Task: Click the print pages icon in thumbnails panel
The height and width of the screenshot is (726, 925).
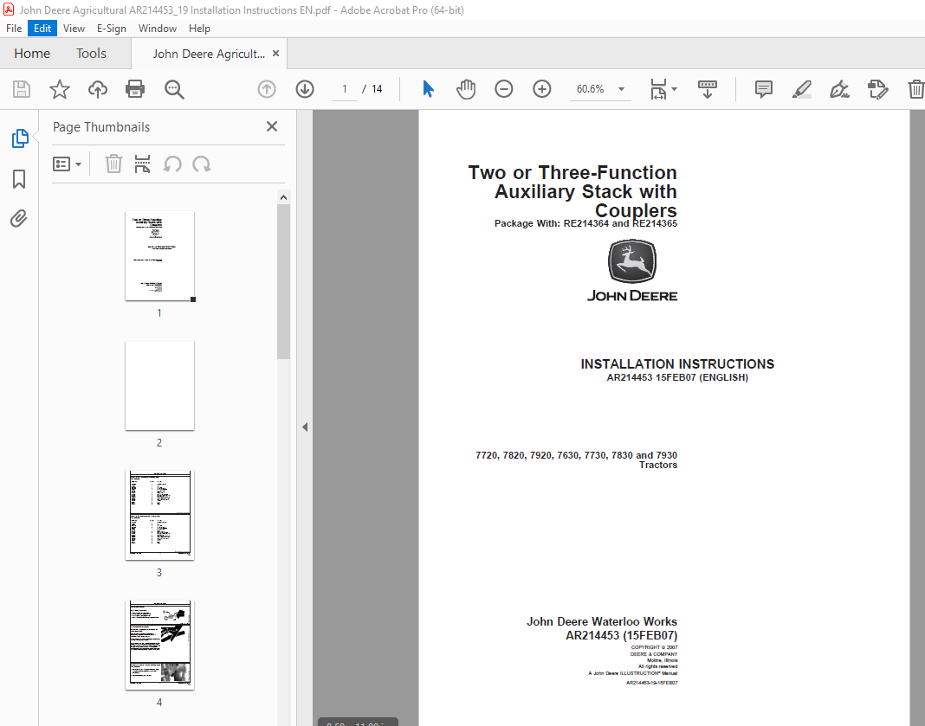Action: (142, 164)
